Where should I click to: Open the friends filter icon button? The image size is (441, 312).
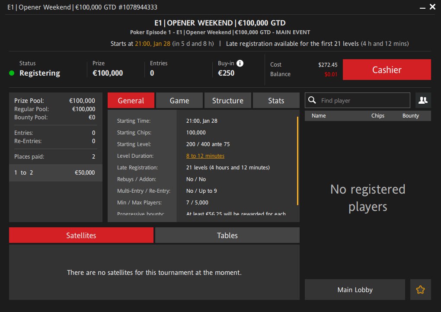pos(423,100)
